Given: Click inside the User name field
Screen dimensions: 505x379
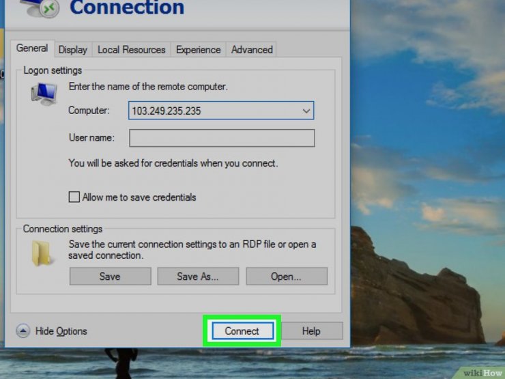Looking at the screenshot, I should pos(222,138).
